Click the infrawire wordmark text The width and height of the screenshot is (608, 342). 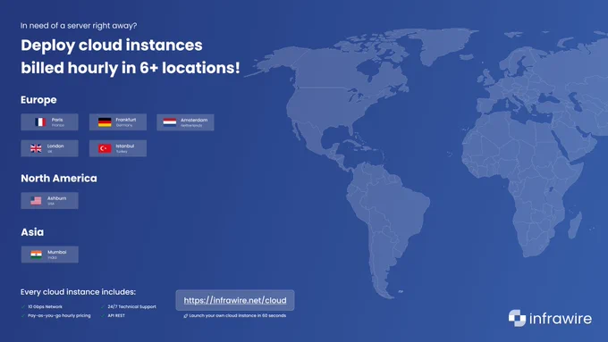[x=561, y=319]
